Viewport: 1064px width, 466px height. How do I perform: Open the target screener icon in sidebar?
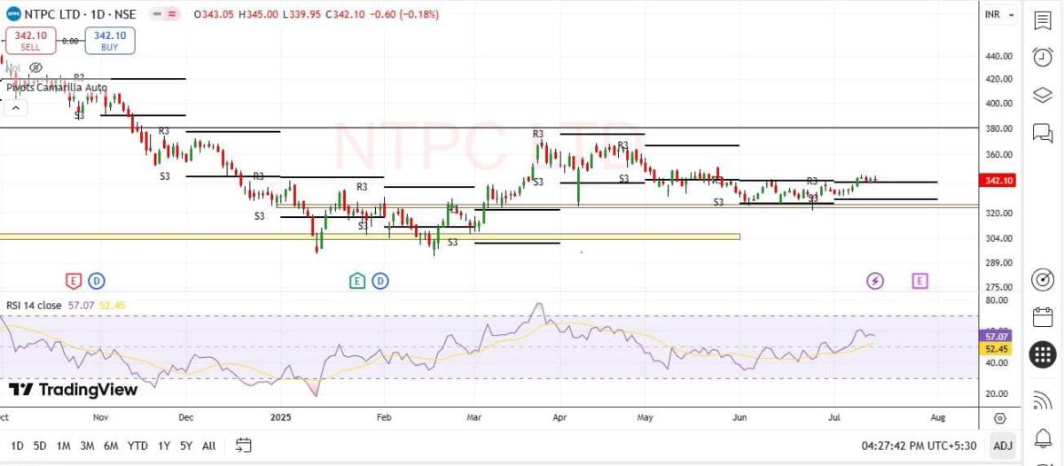pos(1042,280)
